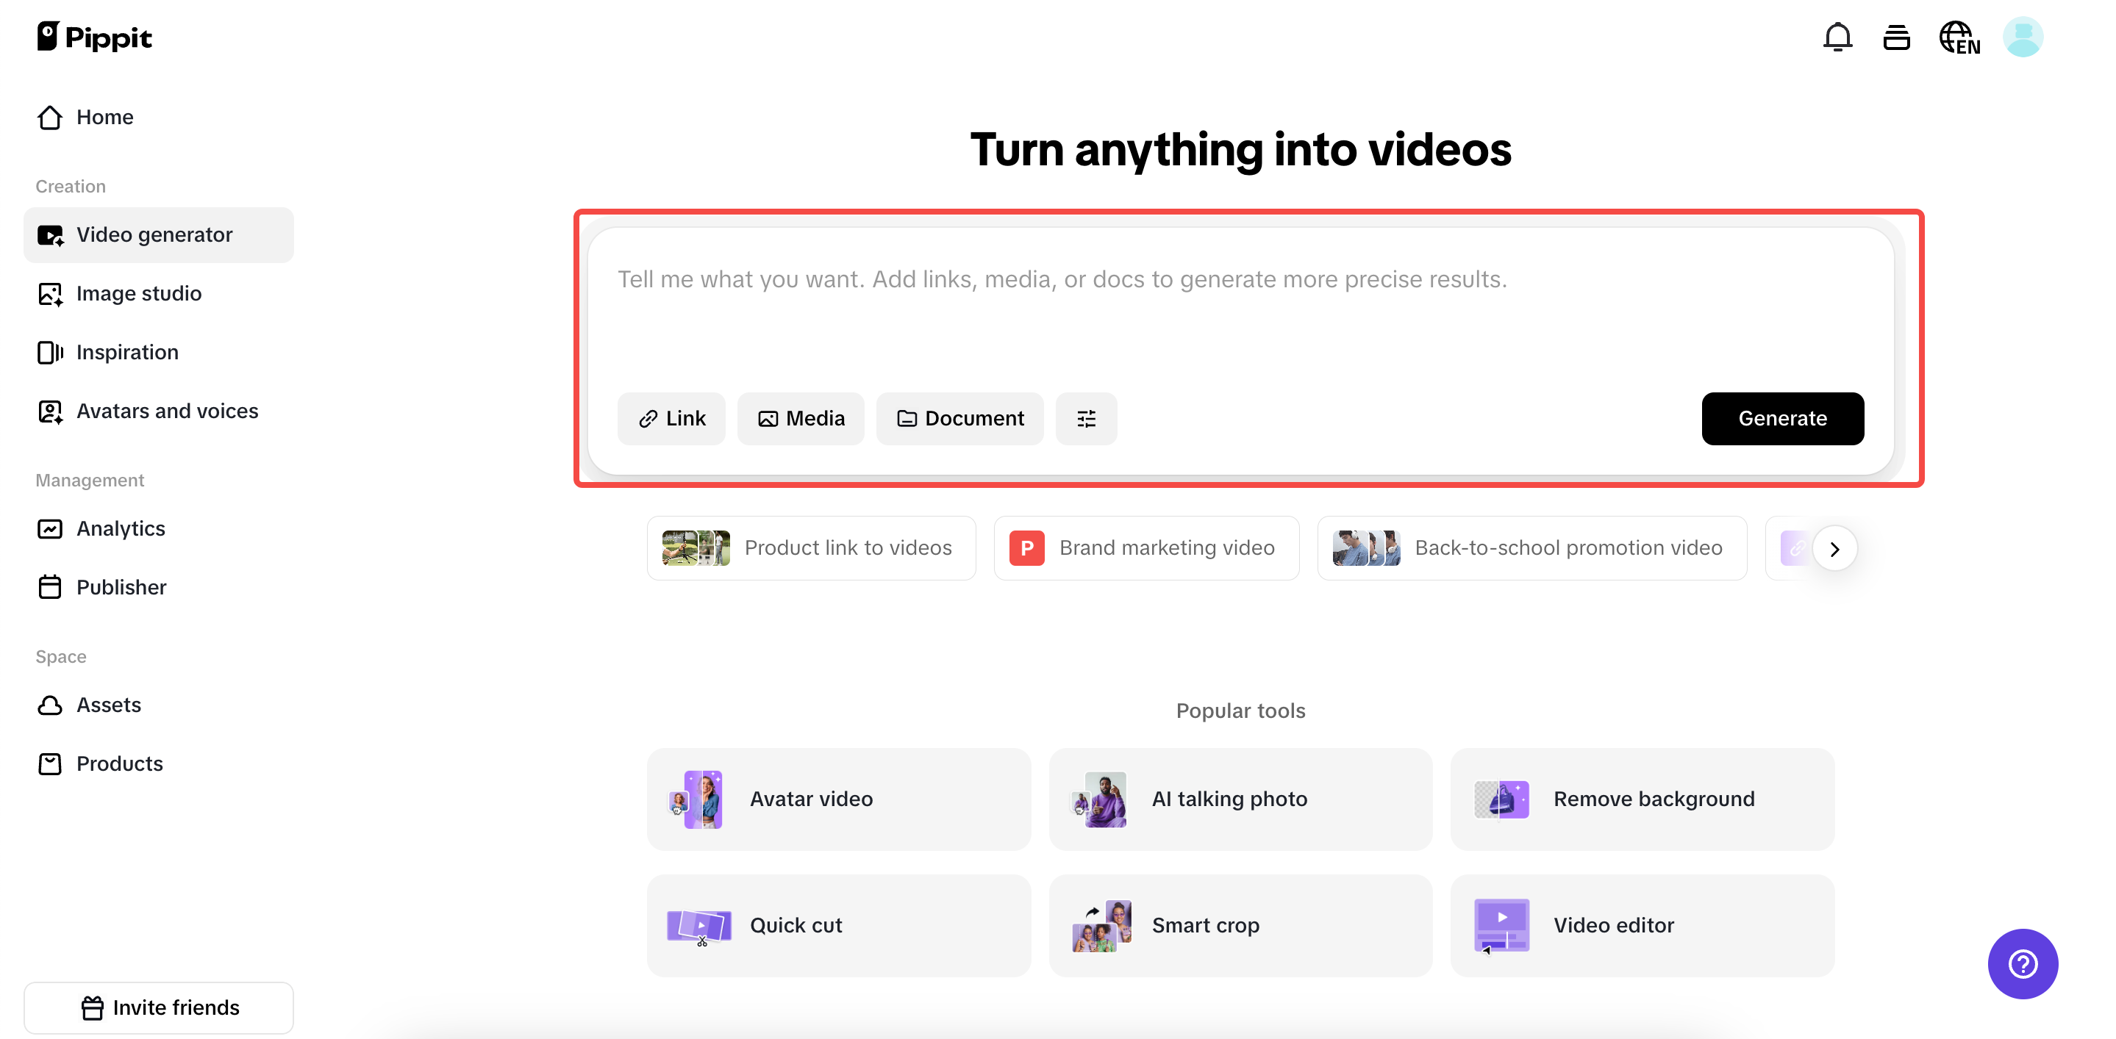
Task: Switch to Home in the sidebar
Action: point(105,118)
